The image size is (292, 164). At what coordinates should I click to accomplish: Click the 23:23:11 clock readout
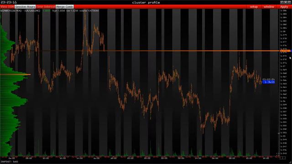9,2
